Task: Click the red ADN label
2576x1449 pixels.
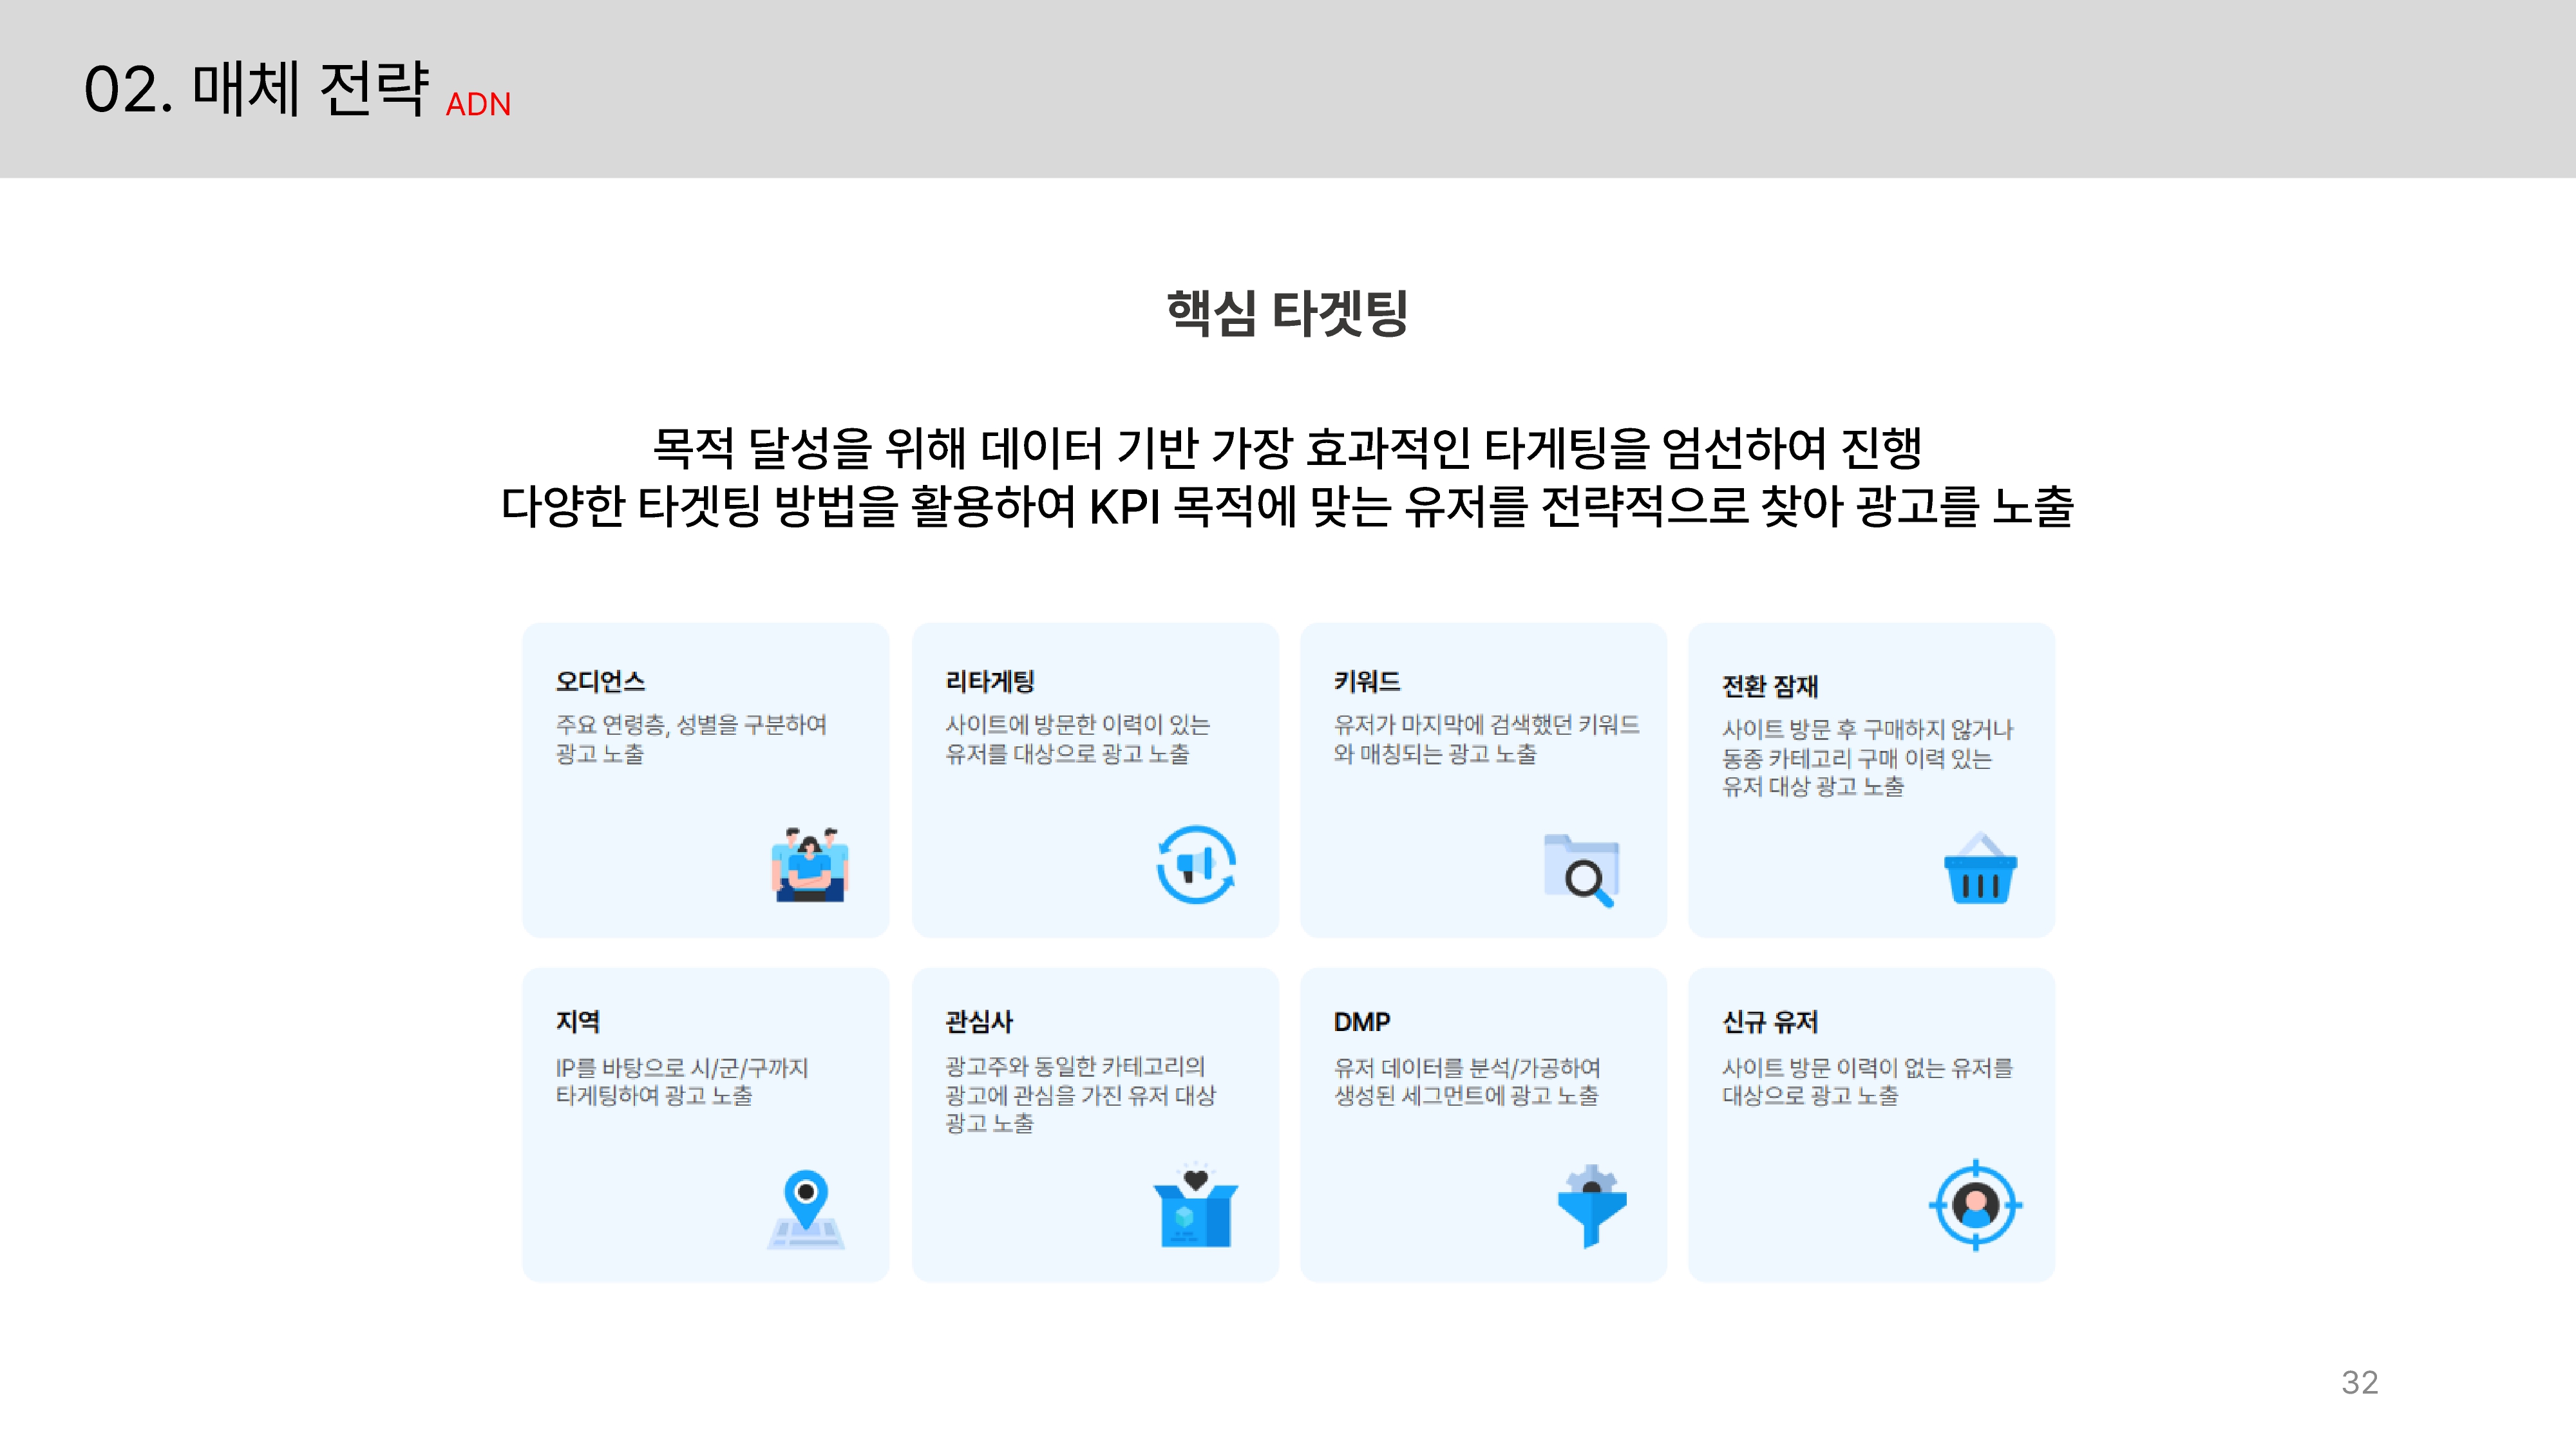Action: (x=478, y=105)
